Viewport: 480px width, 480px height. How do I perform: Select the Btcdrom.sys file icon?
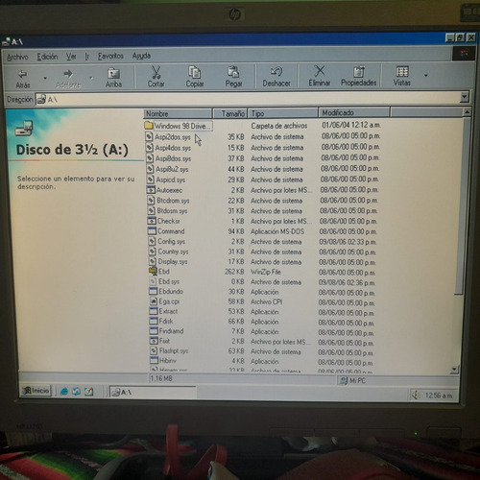point(152,201)
